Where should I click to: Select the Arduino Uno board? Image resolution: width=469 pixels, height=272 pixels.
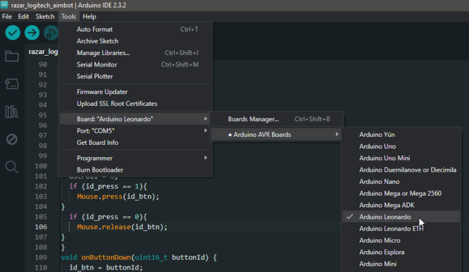point(401,146)
